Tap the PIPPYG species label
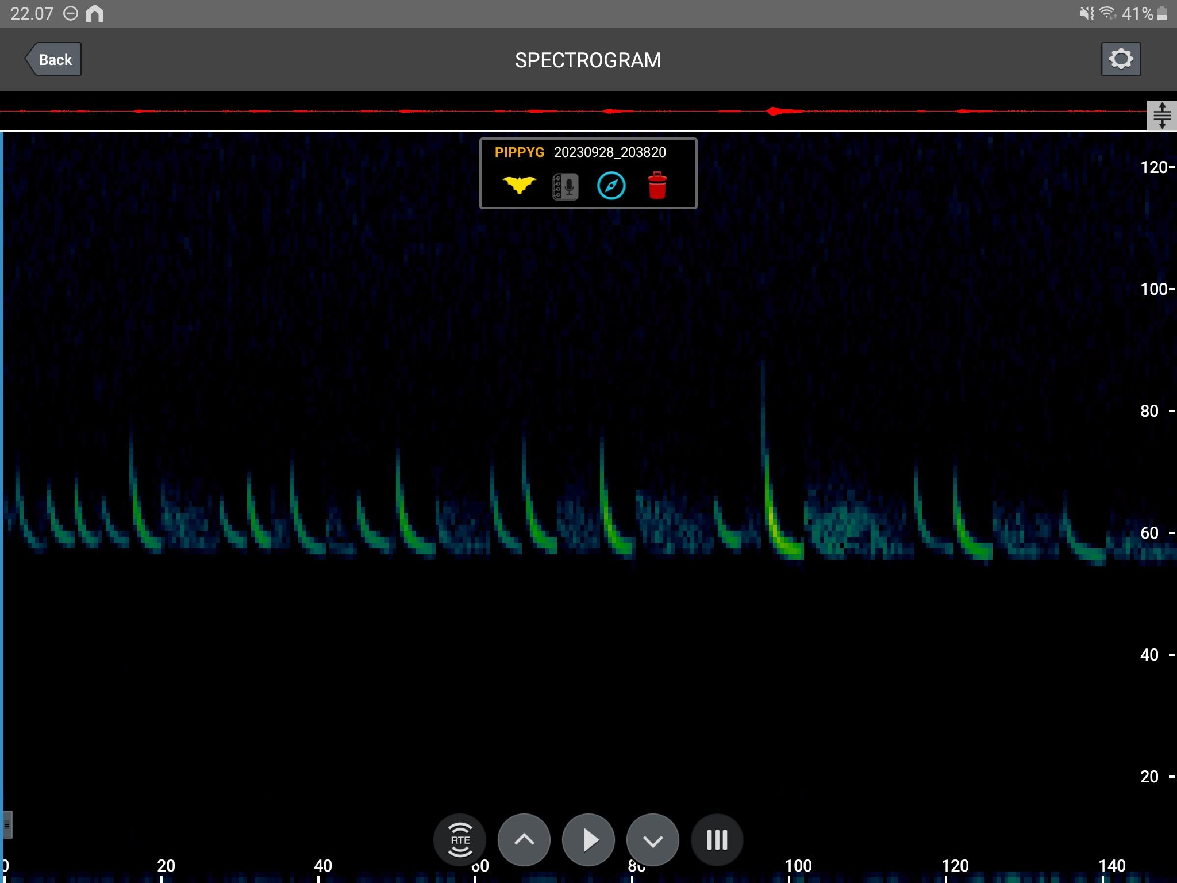Screen dimensions: 1177x883 [x=519, y=152]
